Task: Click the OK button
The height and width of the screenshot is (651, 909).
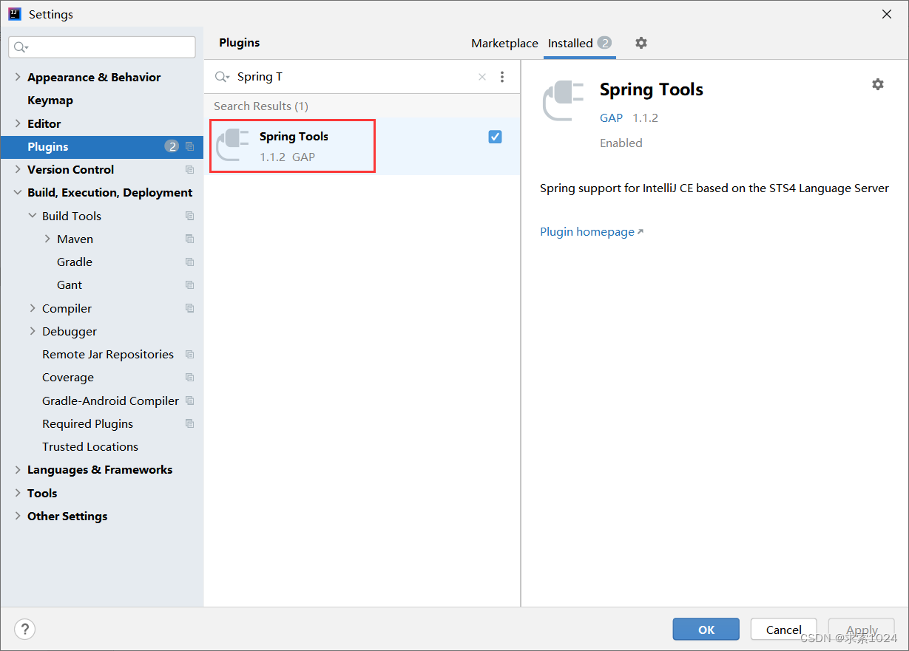Action: pyautogui.click(x=706, y=630)
